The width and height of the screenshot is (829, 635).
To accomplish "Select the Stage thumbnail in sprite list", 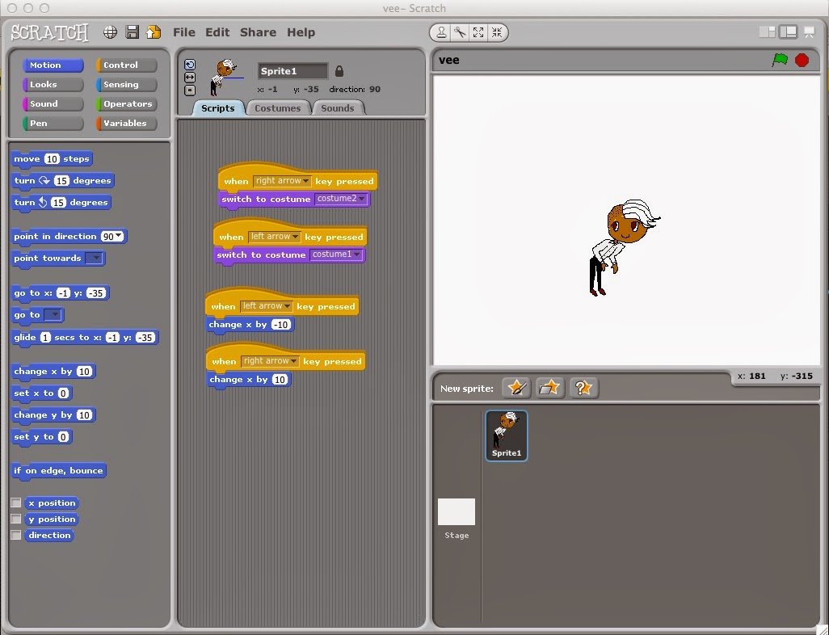I will (x=457, y=511).
